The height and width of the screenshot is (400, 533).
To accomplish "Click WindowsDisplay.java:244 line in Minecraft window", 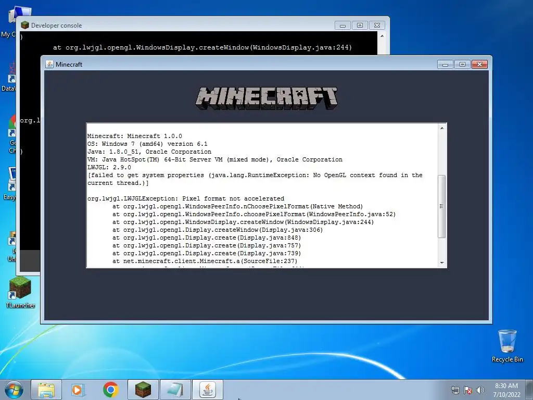I will 243,222.
